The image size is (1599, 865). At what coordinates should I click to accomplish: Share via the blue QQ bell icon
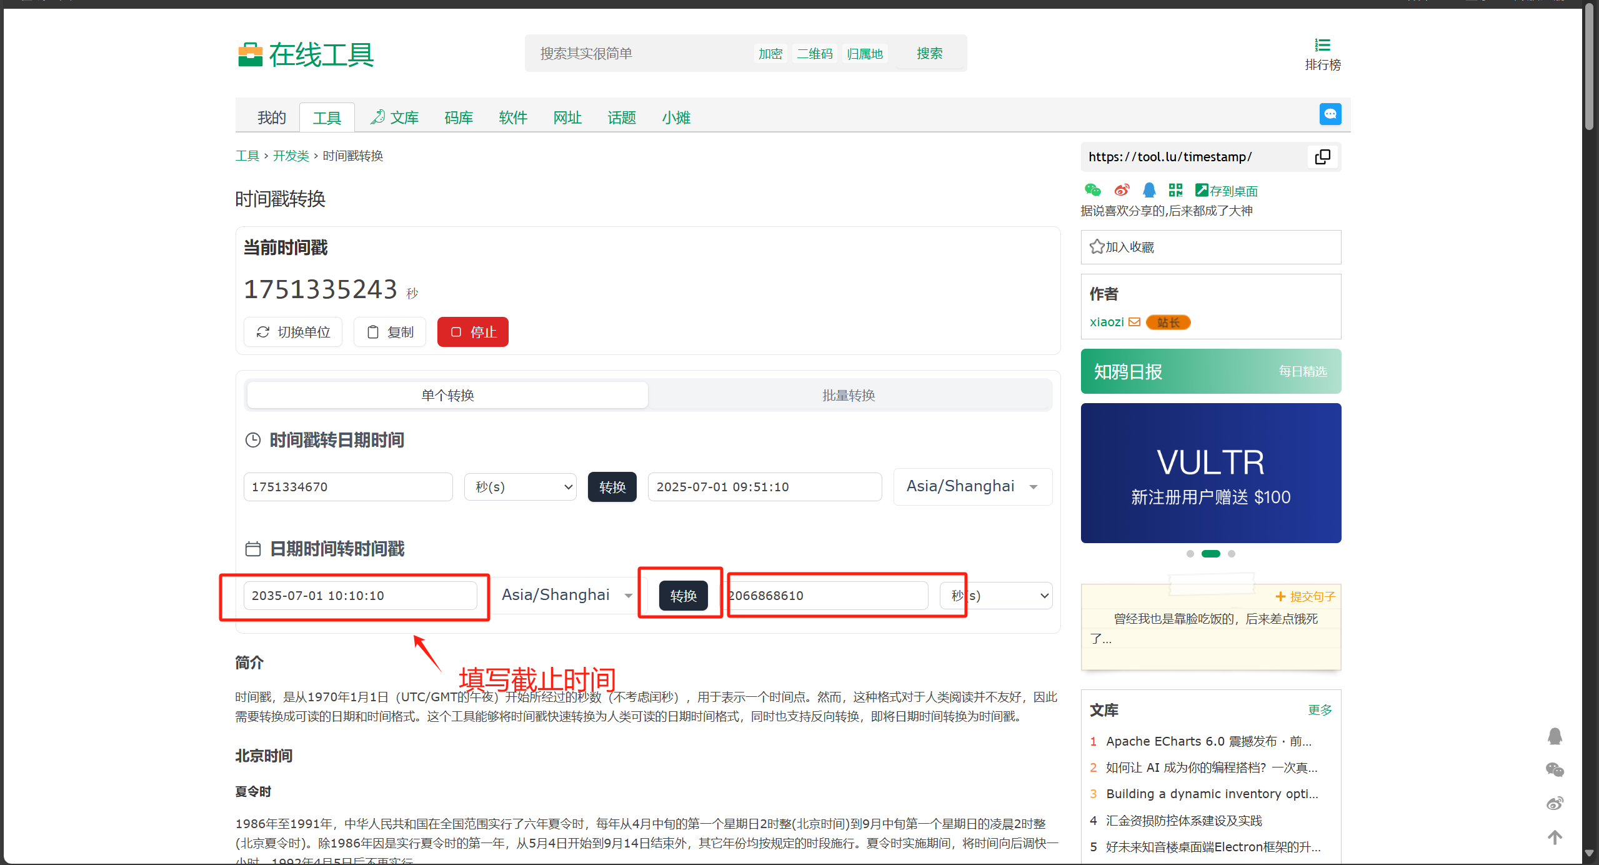[1149, 190]
